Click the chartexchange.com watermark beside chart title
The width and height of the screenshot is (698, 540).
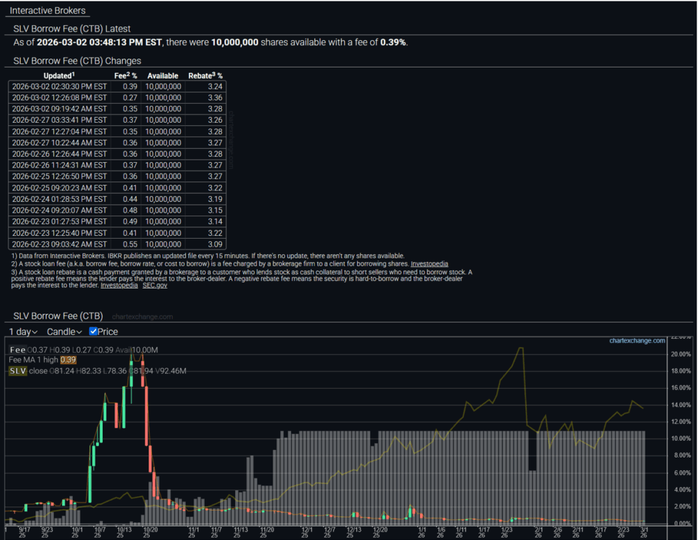(x=142, y=317)
